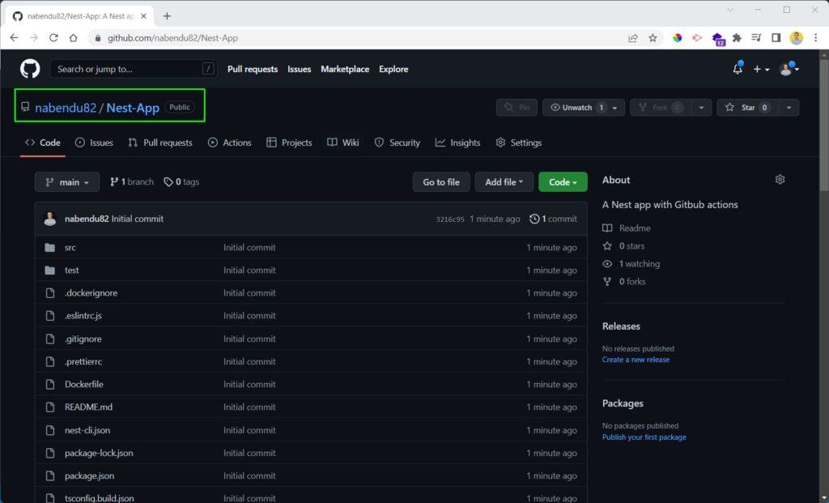The height and width of the screenshot is (503, 829).
Task: Go back in browser history
Action: click(15, 37)
